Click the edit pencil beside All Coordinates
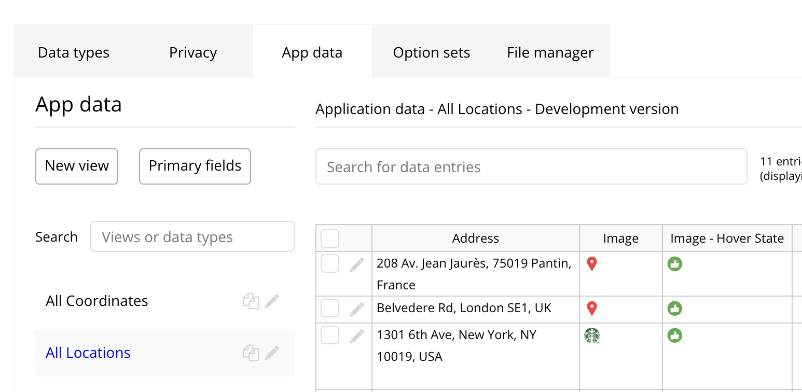This screenshot has width=802, height=392. click(x=272, y=301)
